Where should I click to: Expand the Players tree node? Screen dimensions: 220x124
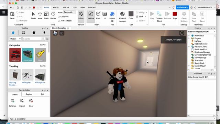pyautogui.click(x=189, y=38)
